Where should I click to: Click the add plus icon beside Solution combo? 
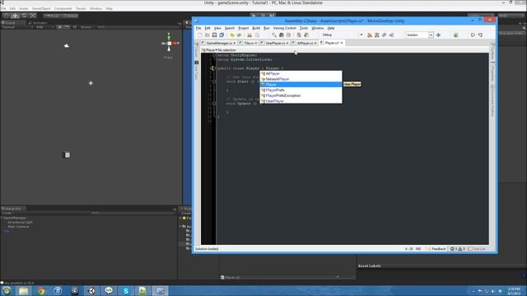tap(438, 35)
